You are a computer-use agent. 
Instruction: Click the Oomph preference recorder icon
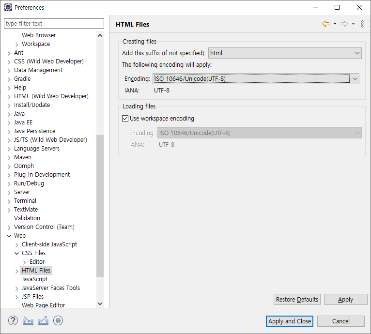point(58,321)
